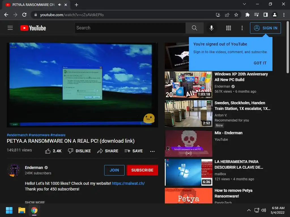Click the SIGN IN button
290x217 pixels.
click(265, 28)
